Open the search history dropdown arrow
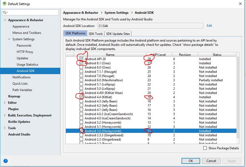 tap(7, 13)
